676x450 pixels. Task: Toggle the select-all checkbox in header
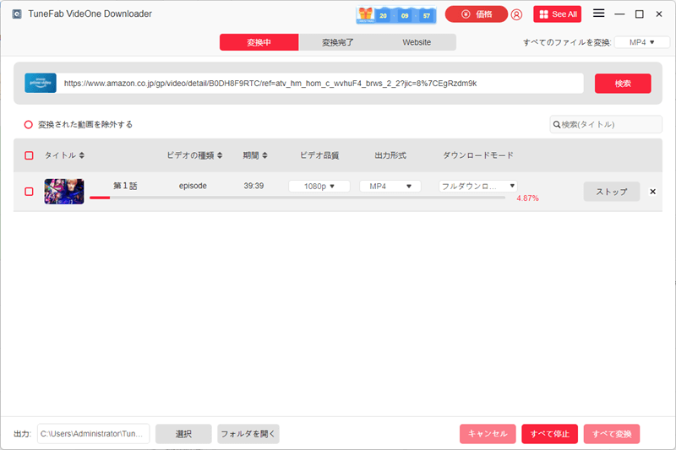pos(29,155)
